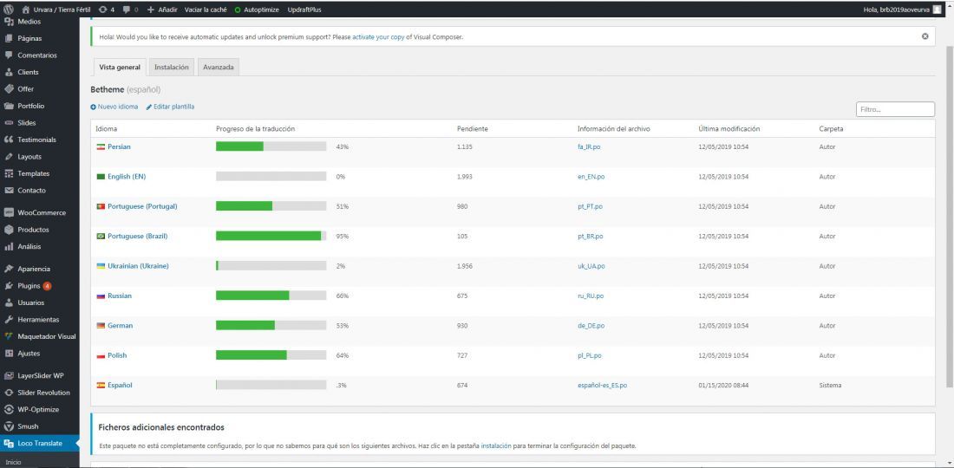Click the Editar plantilla link

[x=170, y=107]
